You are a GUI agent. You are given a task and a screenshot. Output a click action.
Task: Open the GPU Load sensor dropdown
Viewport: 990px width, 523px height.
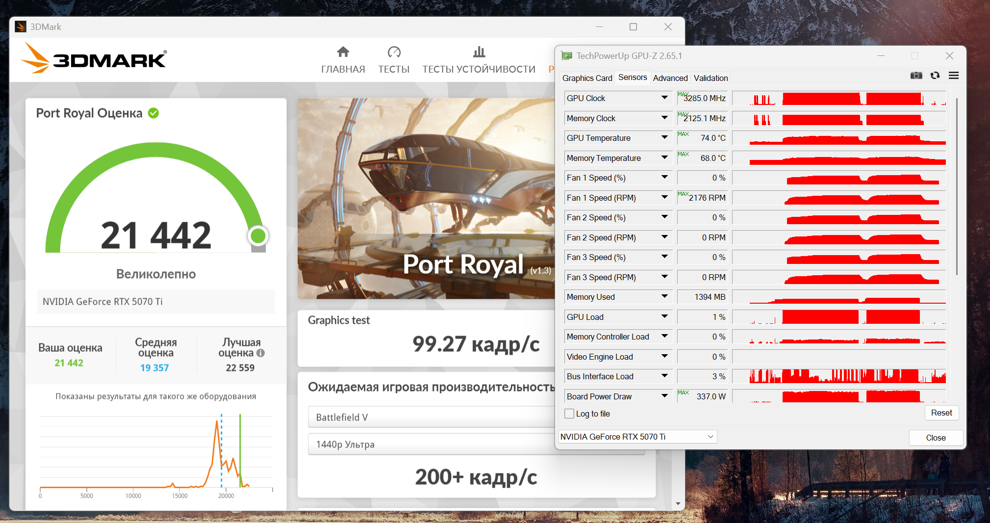664,317
